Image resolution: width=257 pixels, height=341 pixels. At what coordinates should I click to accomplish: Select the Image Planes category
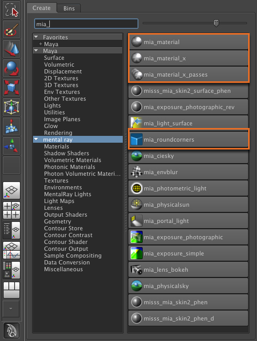click(x=62, y=119)
